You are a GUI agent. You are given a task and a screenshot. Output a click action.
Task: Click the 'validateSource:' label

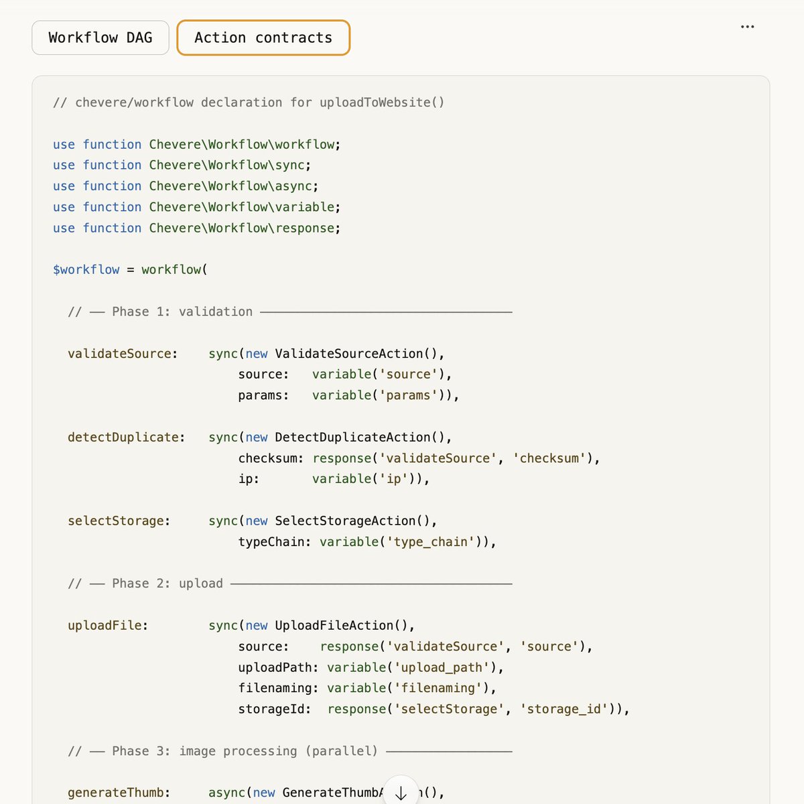(123, 354)
